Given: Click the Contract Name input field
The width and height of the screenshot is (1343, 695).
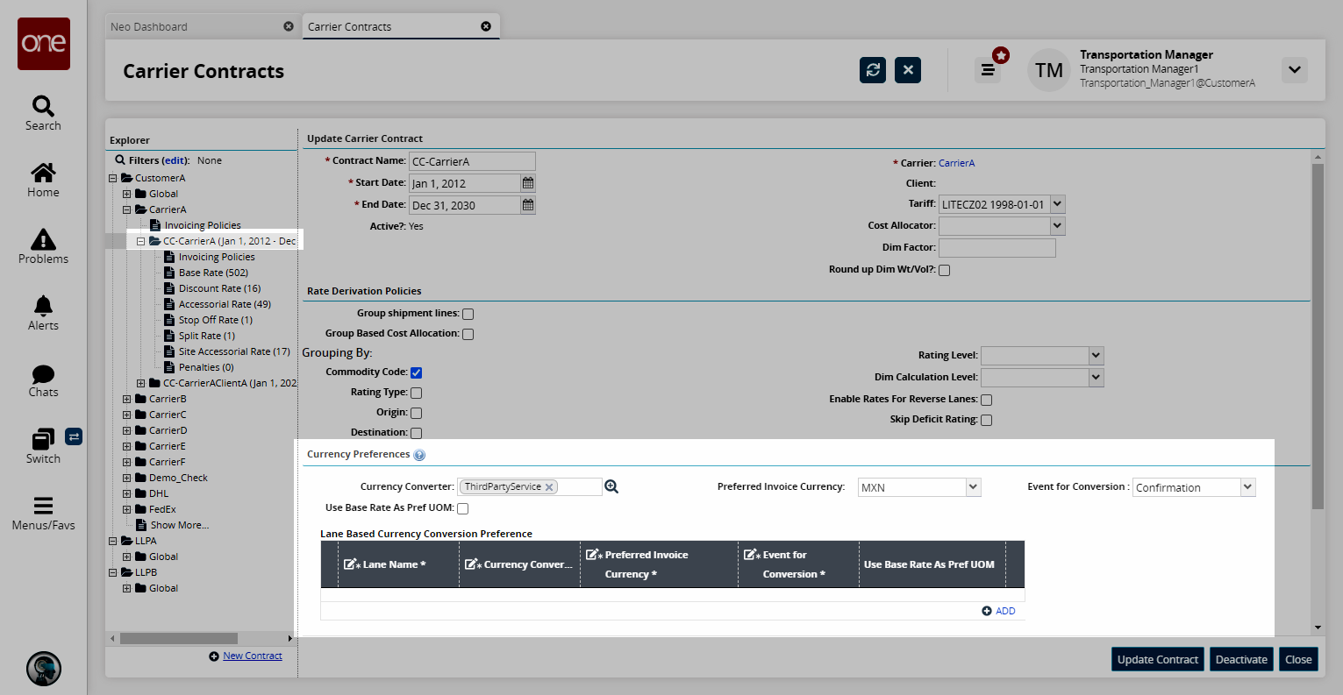Looking at the screenshot, I should (x=472, y=161).
